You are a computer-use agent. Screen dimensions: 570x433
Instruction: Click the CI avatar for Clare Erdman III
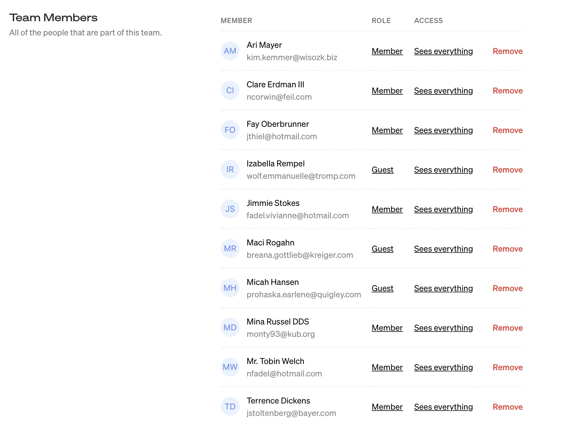230,90
